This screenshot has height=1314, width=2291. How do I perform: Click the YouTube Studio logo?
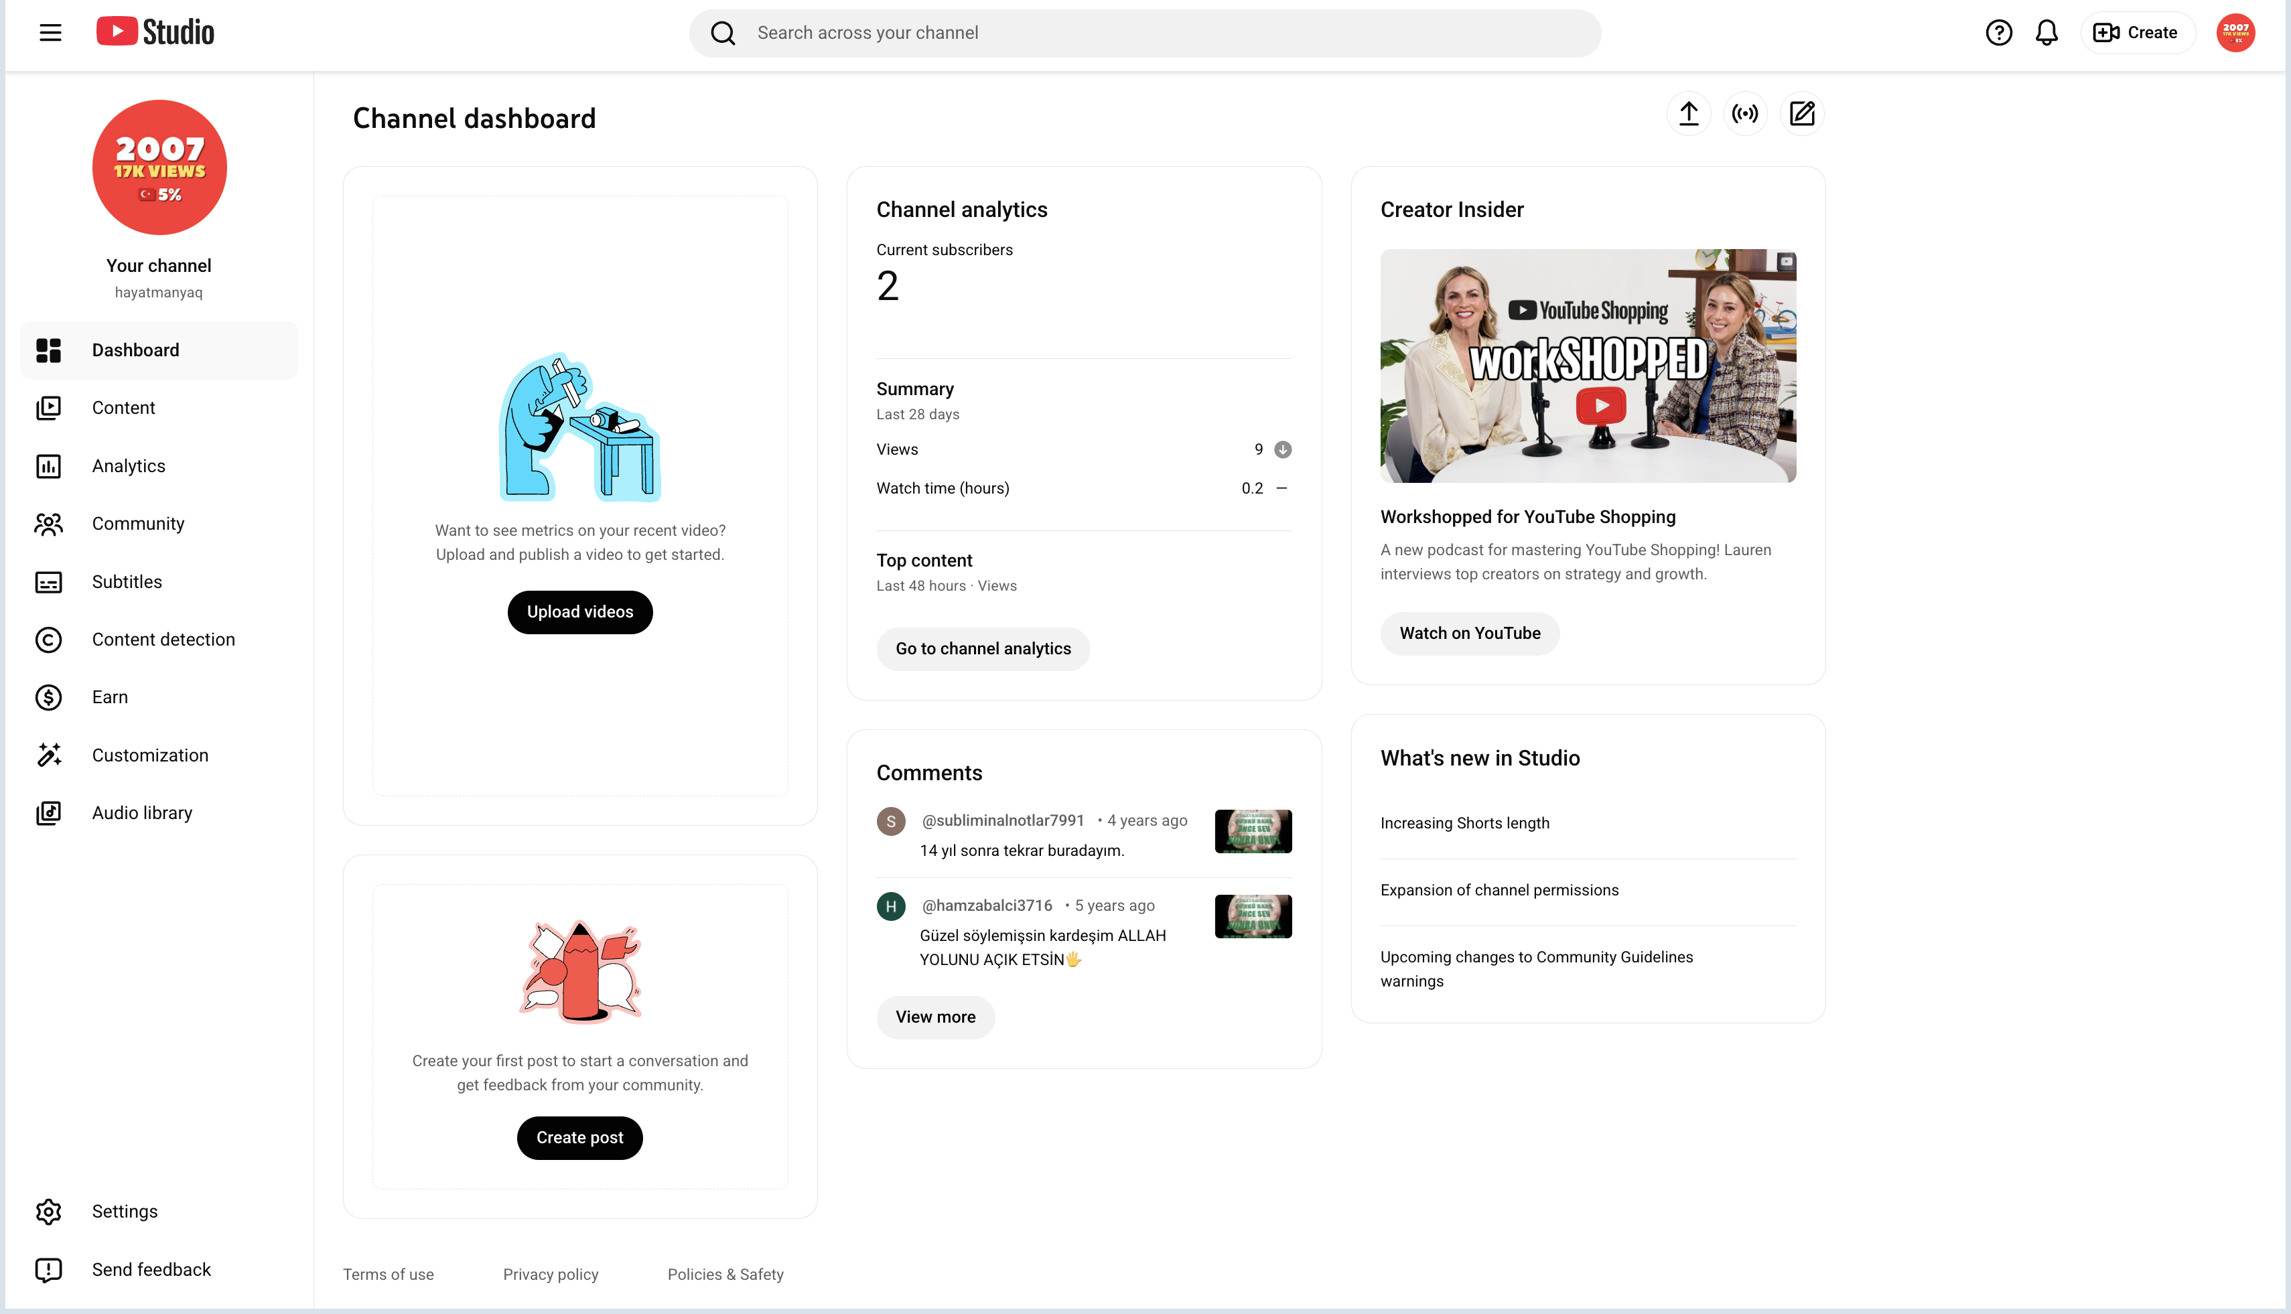click(x=155, y=33)
